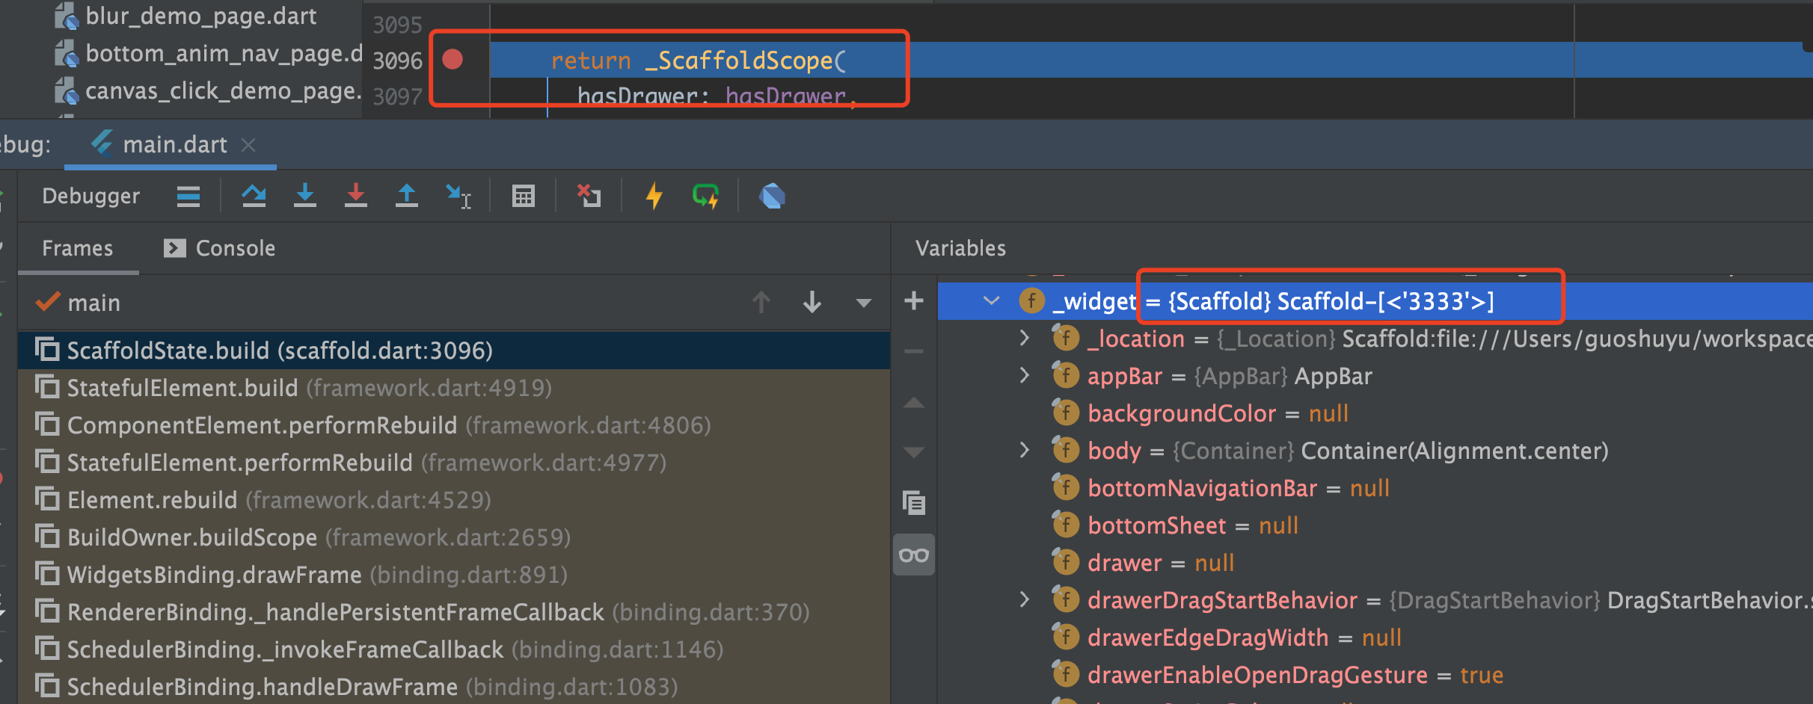This screenshot has height=704, width=1813.
Task: Open bottom_anim_nav_page.dart in project tree
Action: pyautogui.click(x=208, y=54)
